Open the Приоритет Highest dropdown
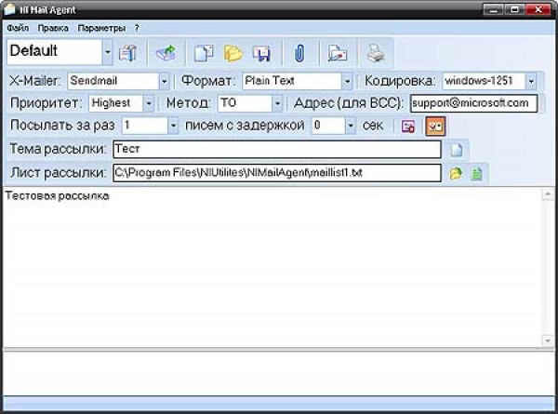This screenshot has width=558, height=414. coord(149,103)
